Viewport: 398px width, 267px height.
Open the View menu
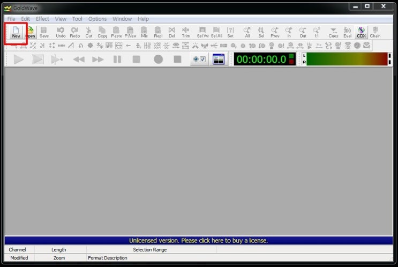[61, 19]
